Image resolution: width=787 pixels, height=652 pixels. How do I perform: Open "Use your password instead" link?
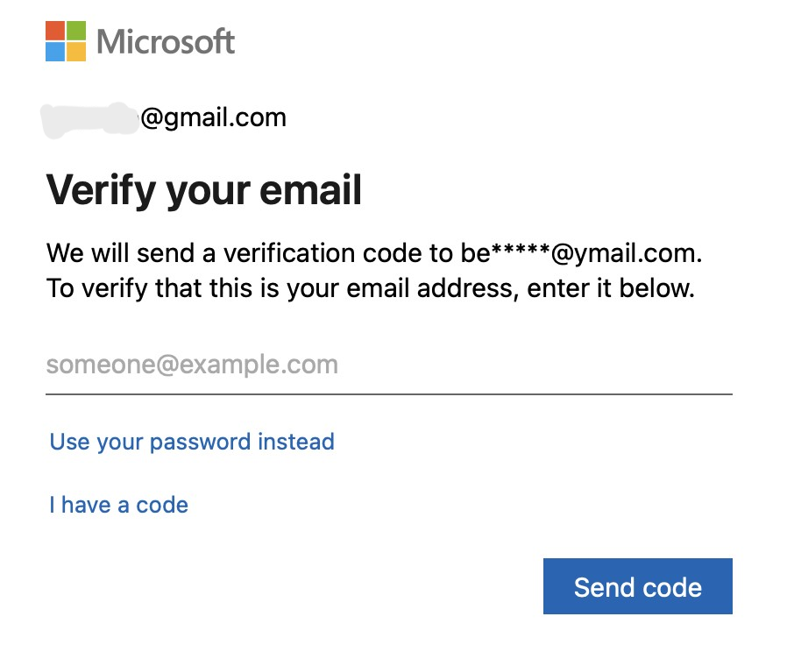point(192,442)
